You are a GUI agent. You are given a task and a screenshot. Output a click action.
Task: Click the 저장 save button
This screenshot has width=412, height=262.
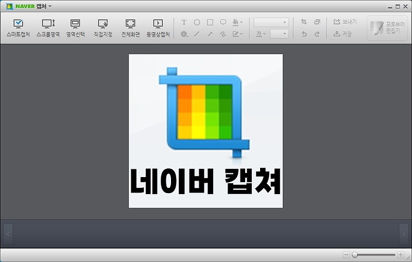pyautogui.click(x=342, y=33)
